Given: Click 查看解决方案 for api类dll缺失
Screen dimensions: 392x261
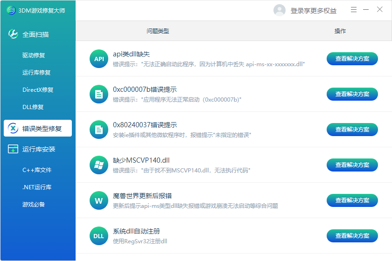Looking at the screenshot, I should [352, 59].
